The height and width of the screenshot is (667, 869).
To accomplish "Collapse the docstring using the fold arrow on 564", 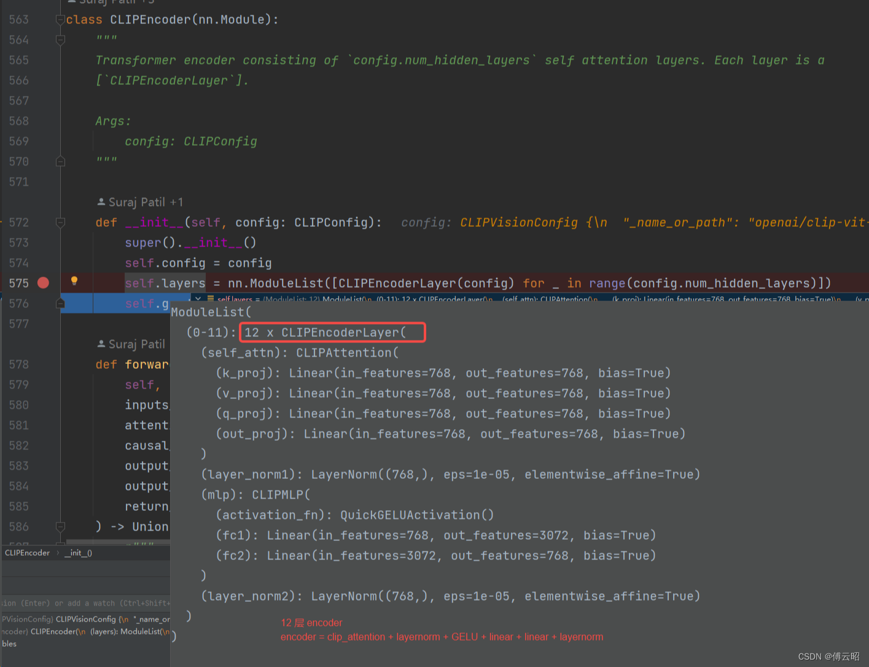I will pos(60,39).
